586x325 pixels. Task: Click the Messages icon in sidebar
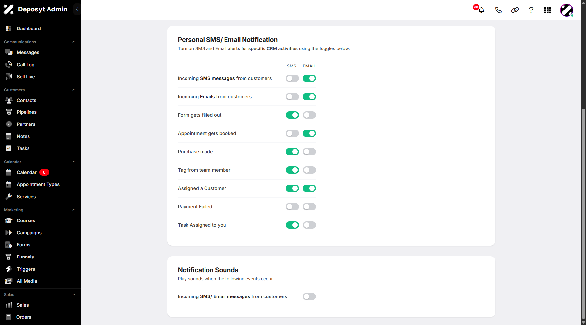tap(9, 52)
